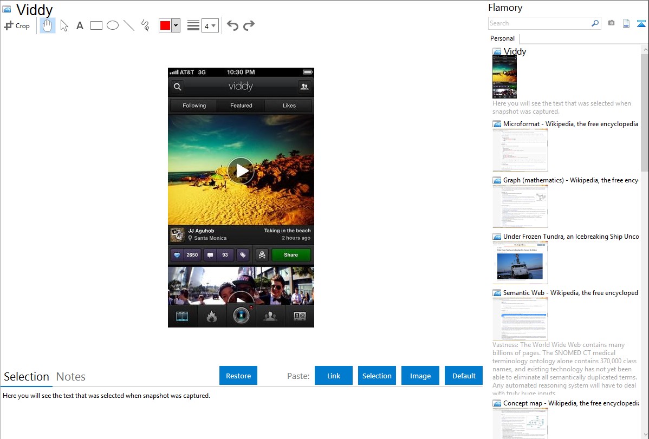Redo the last undone action
The image size is (649, 439).
pos(249,25)
